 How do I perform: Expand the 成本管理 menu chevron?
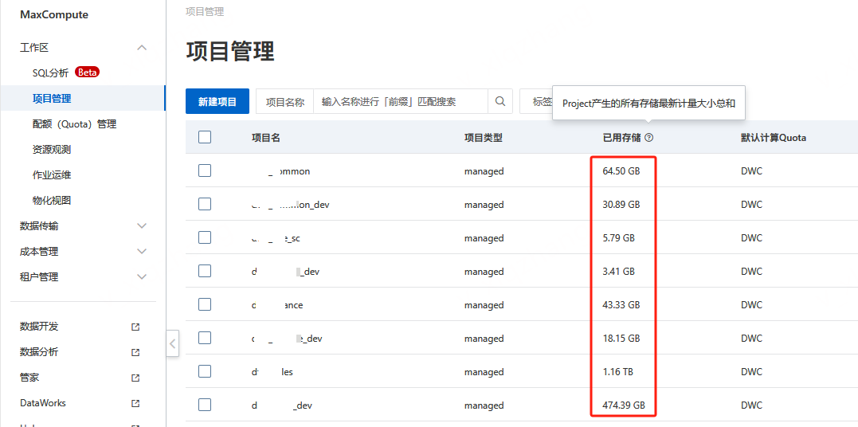[142, 252]
